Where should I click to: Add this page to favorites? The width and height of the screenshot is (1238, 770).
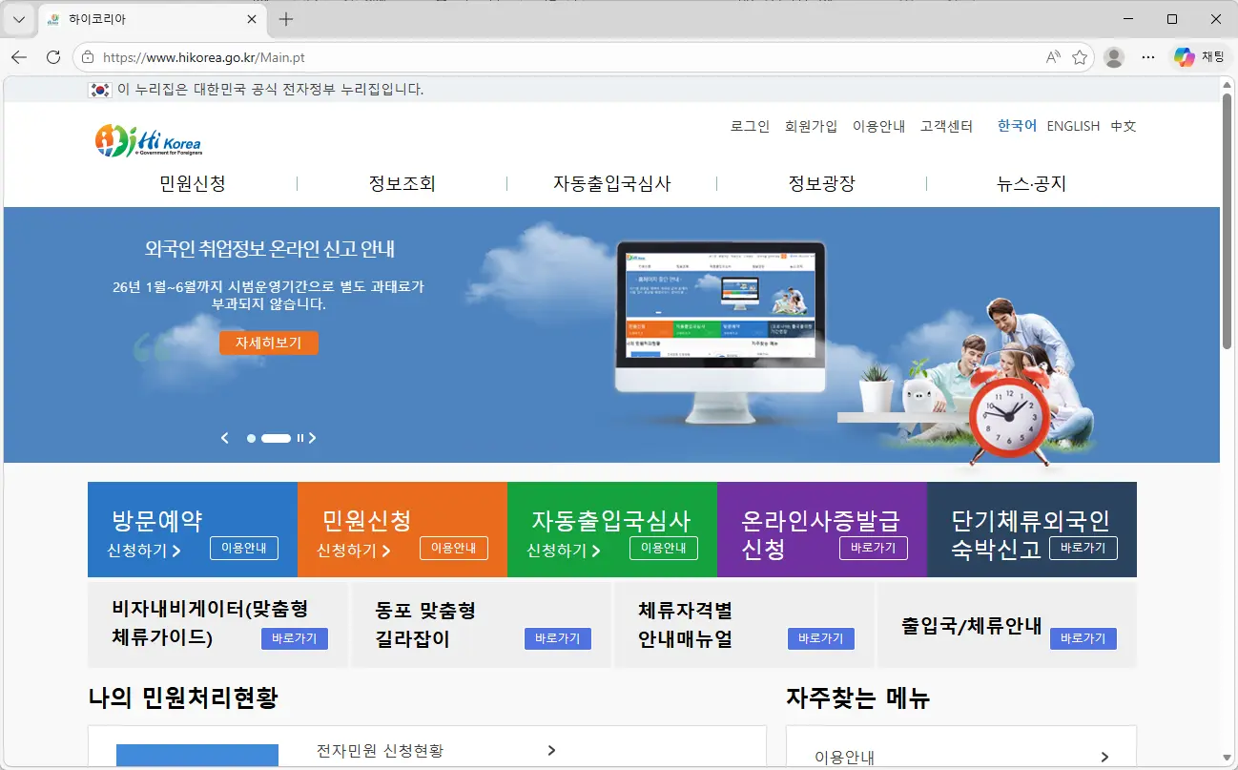point(1080,57)
